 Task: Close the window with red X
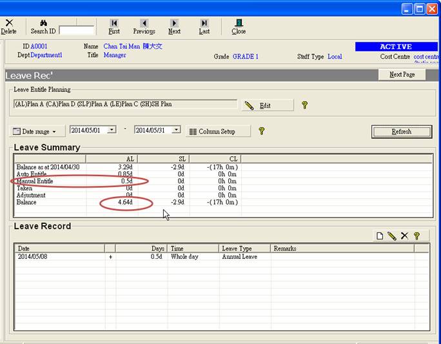(432, 9)
